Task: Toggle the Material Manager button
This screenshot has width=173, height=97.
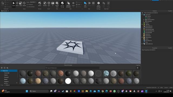Action: coord(62,4)
